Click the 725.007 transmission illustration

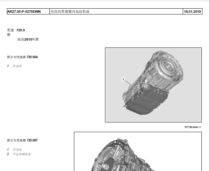tap(138, 151)
